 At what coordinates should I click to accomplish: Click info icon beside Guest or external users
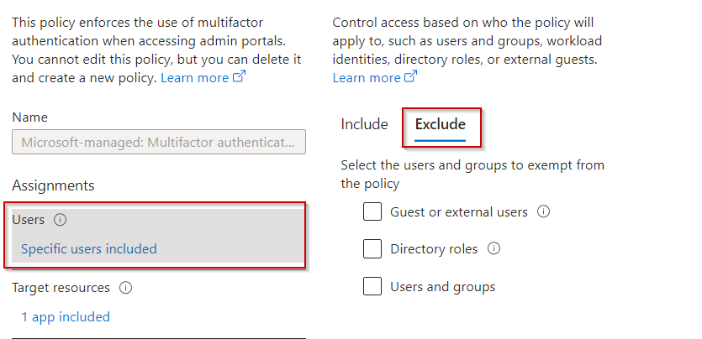tap(543, 211)
